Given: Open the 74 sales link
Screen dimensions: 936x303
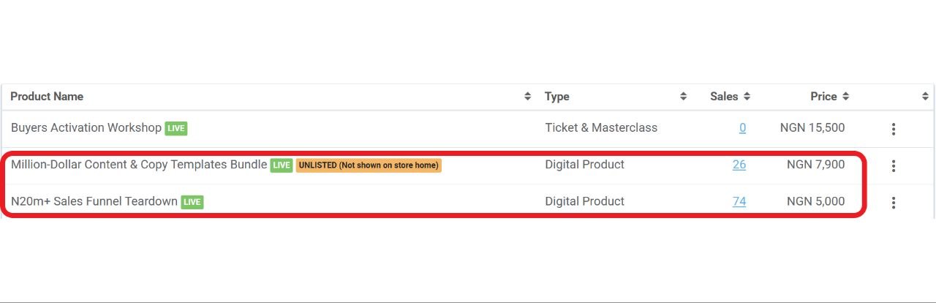Looking at the screenshot, I should (x=739, y=201).
